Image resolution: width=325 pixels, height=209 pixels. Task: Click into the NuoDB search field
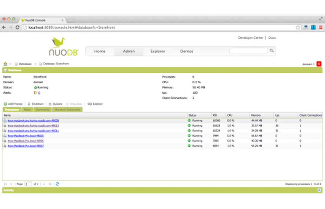click(x=248, y=51)
